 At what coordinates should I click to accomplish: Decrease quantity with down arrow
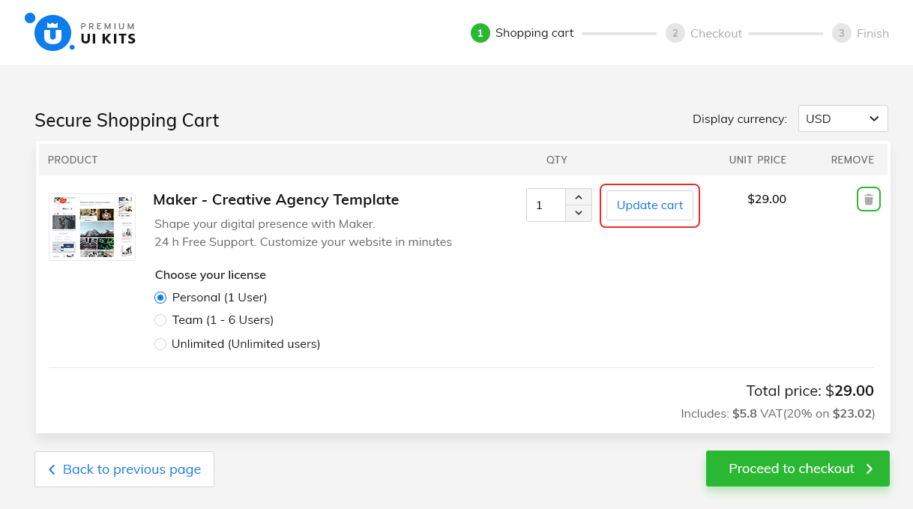point(578,213)
